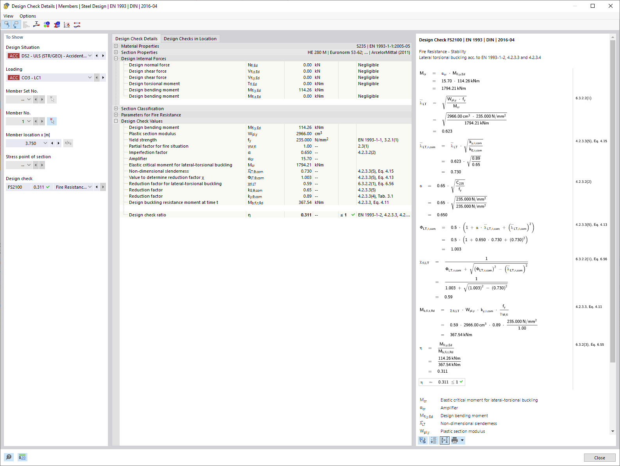Switch to Design Check Details tab
The image size is (620, 466).
pyautogui.click(x=136, y=39)
